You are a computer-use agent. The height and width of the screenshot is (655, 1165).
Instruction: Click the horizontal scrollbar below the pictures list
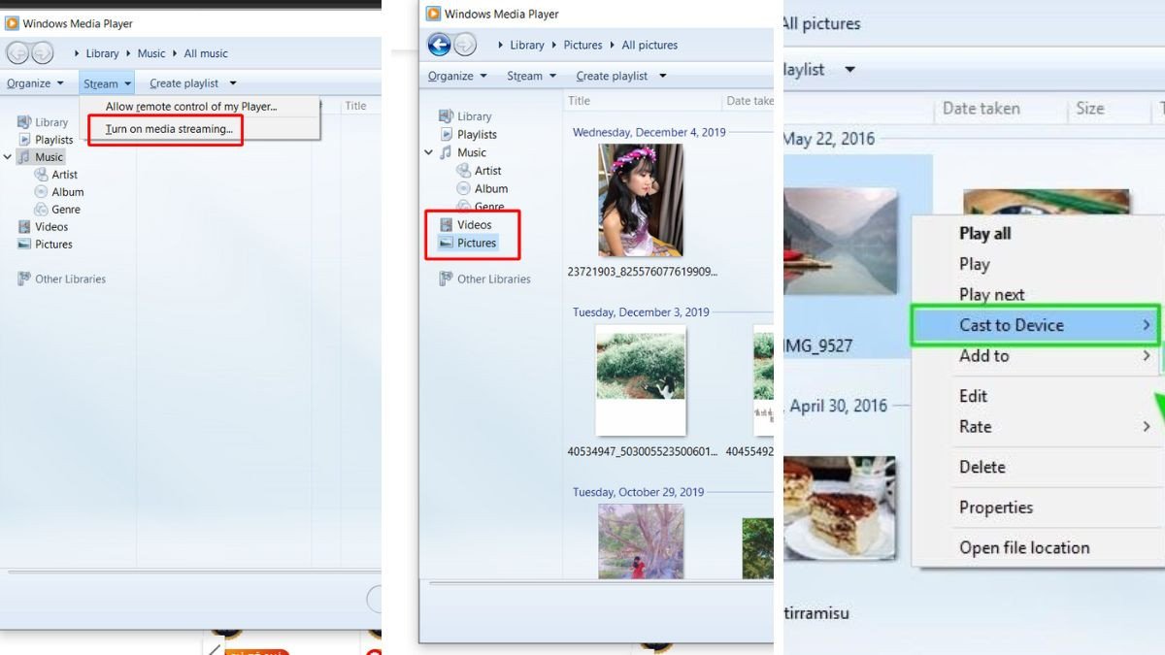coord(597,582)
